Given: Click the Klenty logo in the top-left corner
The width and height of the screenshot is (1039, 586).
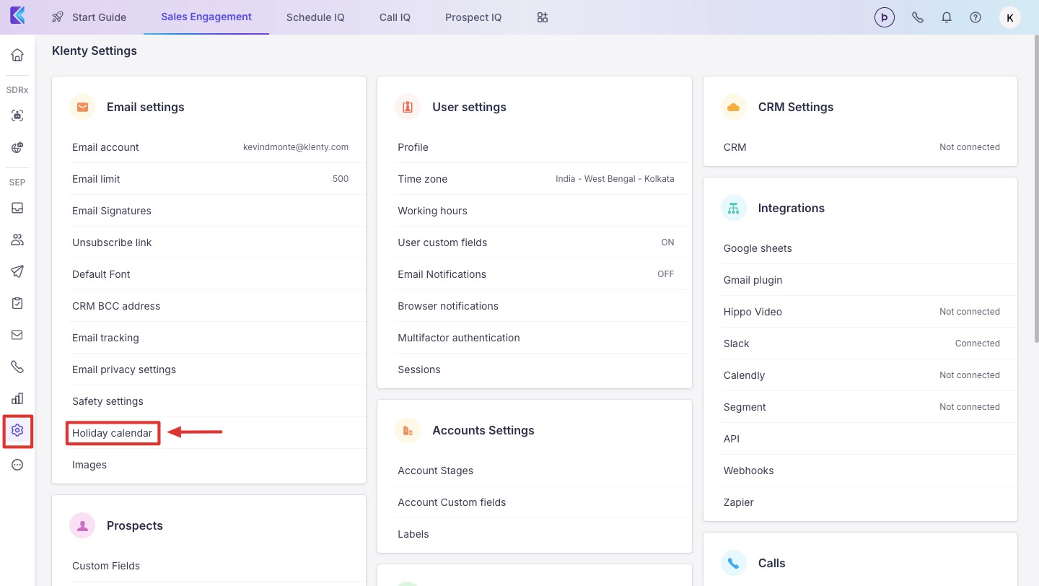Looking at the screenshot, I should 17,16.
